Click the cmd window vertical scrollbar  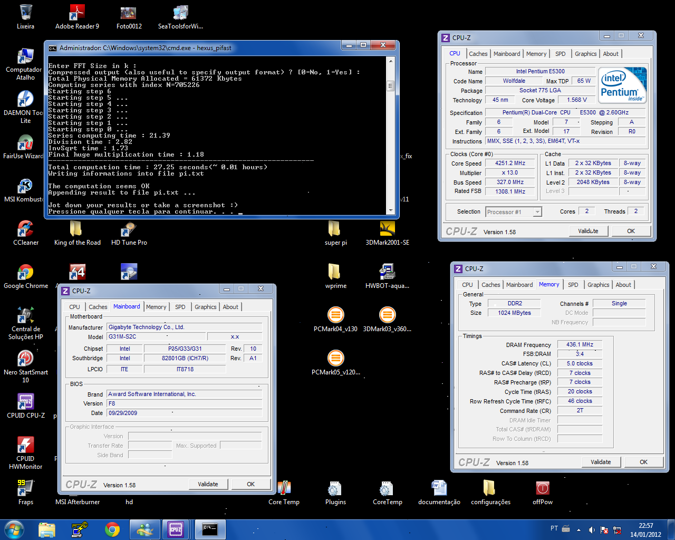tap(391, 136)
